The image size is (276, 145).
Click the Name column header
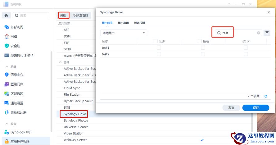click(119, 41)
